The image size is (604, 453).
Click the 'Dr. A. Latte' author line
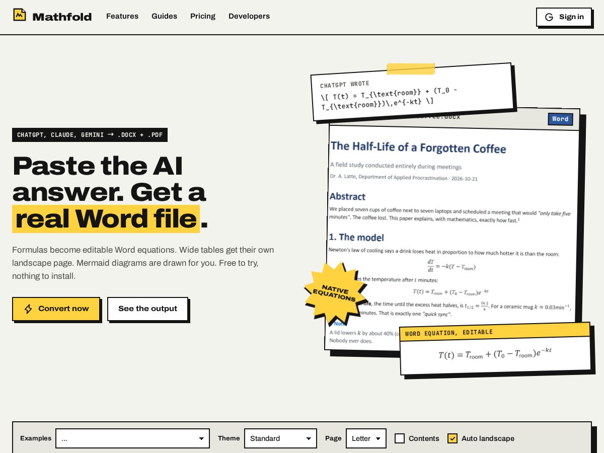(404, 178)
